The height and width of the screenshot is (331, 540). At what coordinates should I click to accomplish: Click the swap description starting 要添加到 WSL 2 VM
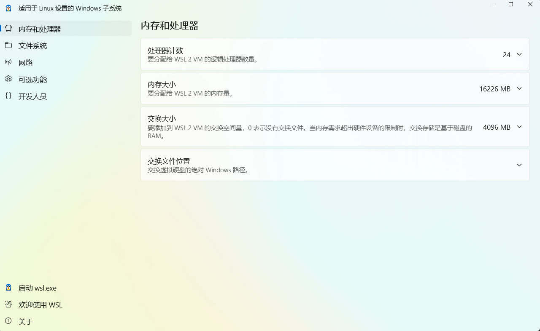[x=310, y=132]
